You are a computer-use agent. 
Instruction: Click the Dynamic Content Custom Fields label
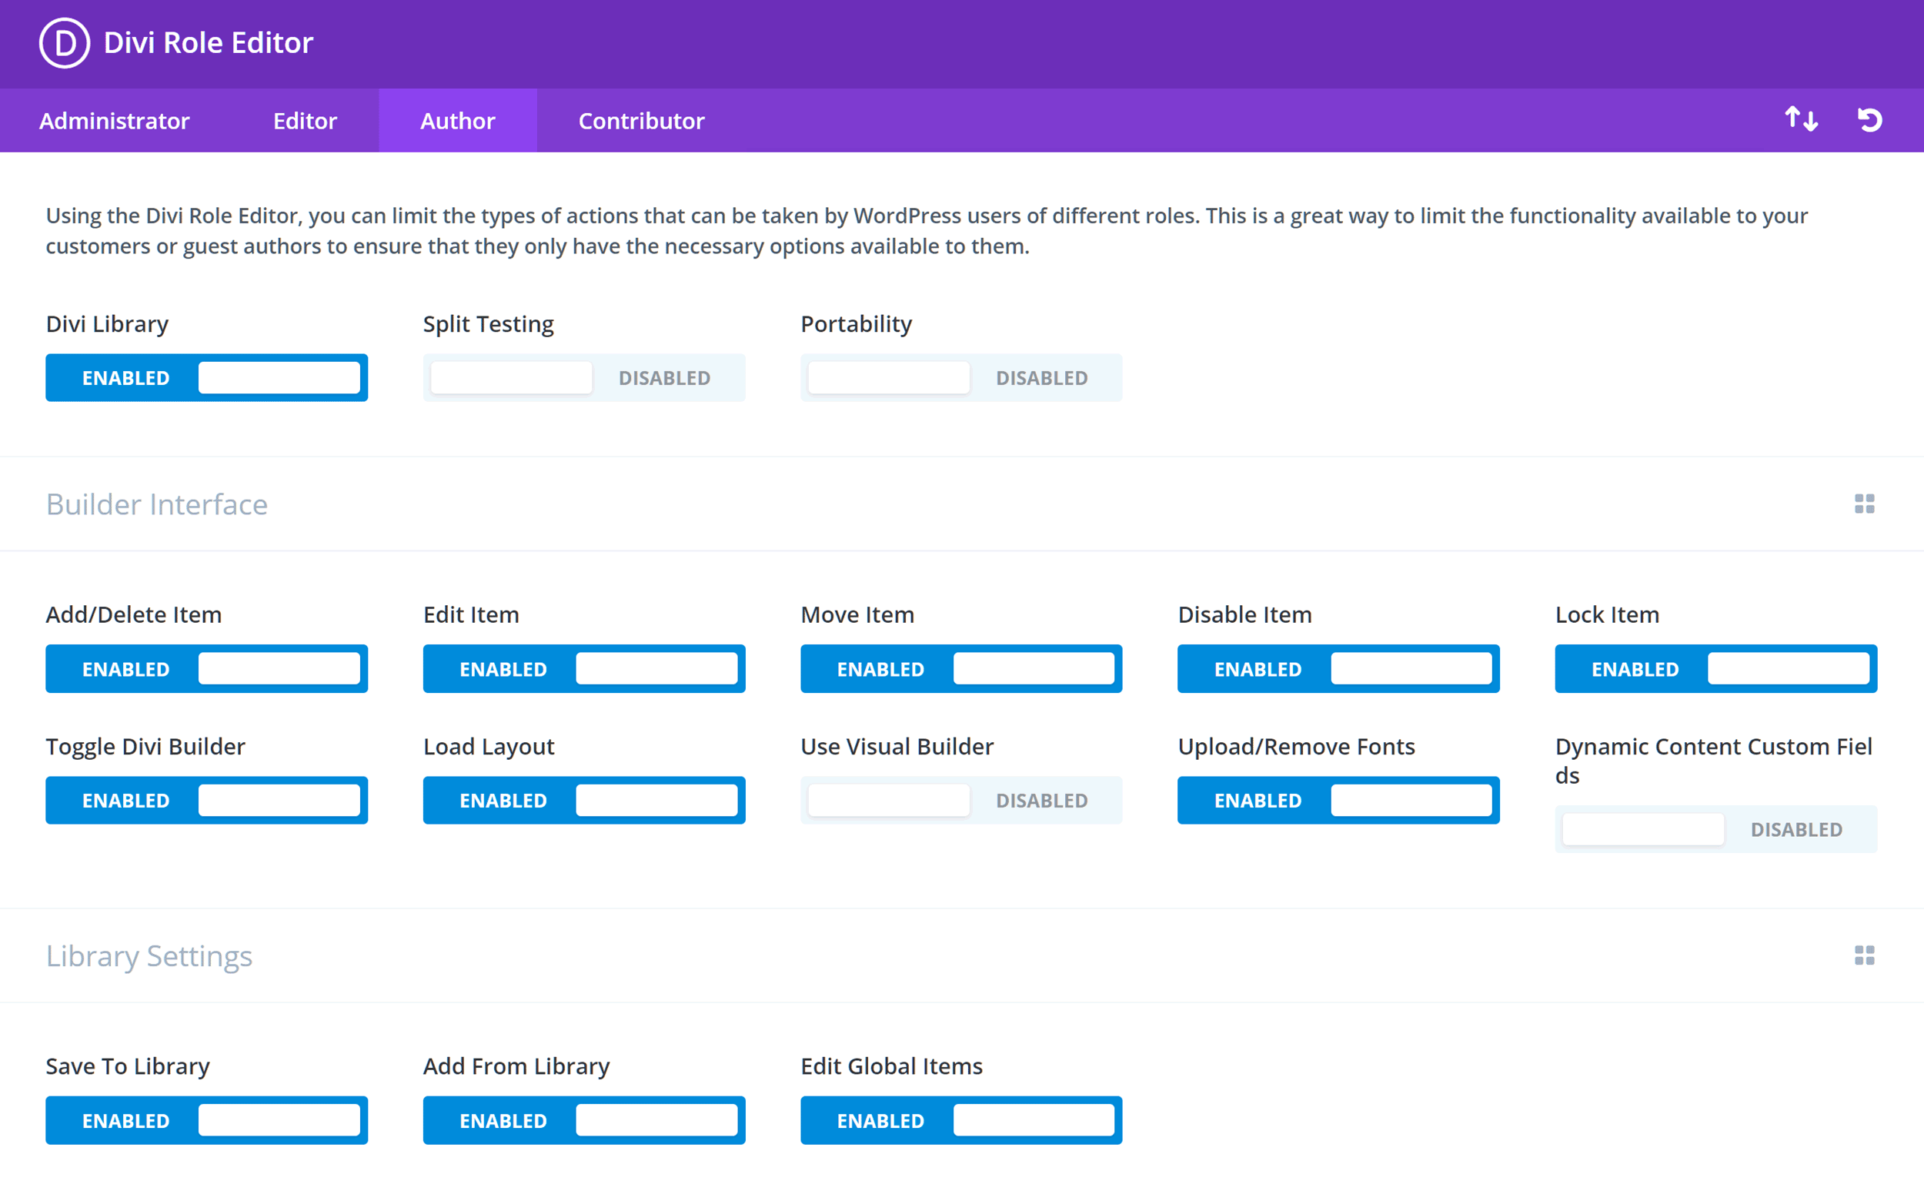1714,760
